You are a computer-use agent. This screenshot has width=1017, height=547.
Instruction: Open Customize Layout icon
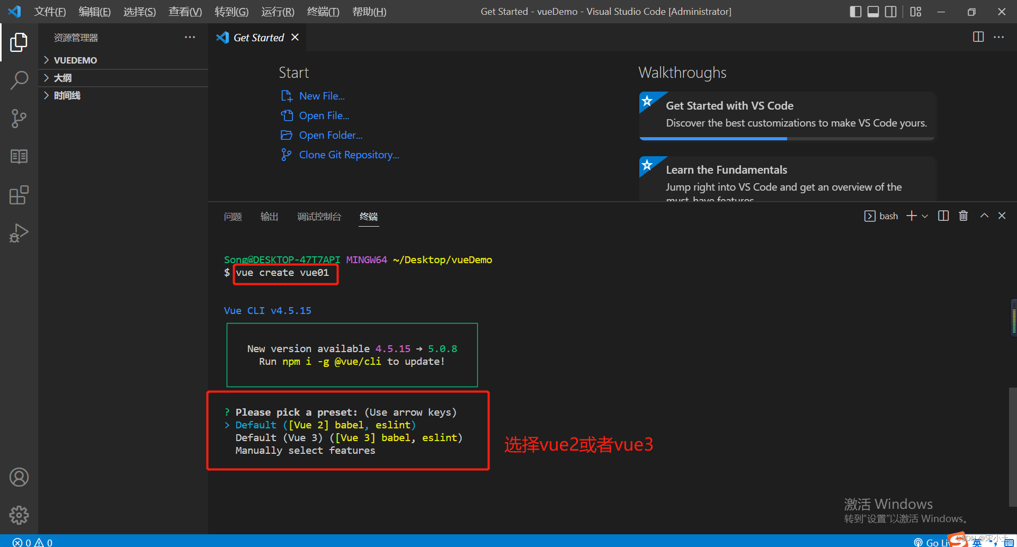pos(916,11)
